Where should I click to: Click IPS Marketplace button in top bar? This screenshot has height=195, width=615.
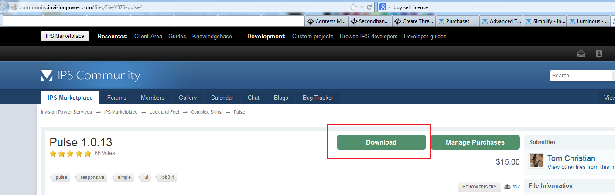point(65,36)
